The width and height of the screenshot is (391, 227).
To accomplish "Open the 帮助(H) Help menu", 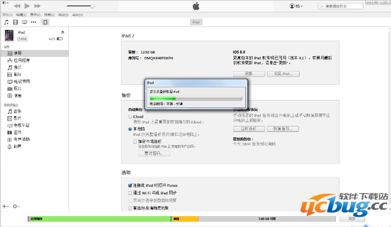I will [78, 15].
